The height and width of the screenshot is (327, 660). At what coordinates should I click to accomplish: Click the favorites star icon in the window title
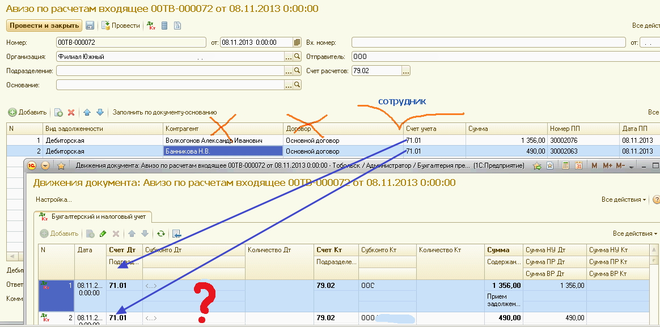pos(536,166)
